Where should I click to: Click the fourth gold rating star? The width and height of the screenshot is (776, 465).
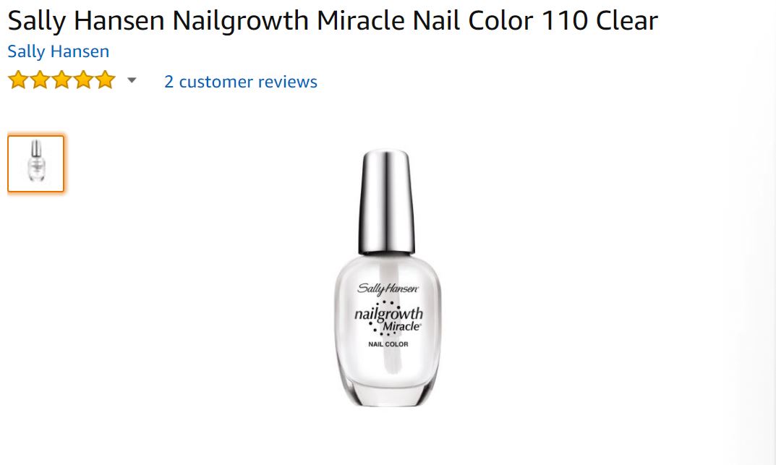[x=84, y=80]
